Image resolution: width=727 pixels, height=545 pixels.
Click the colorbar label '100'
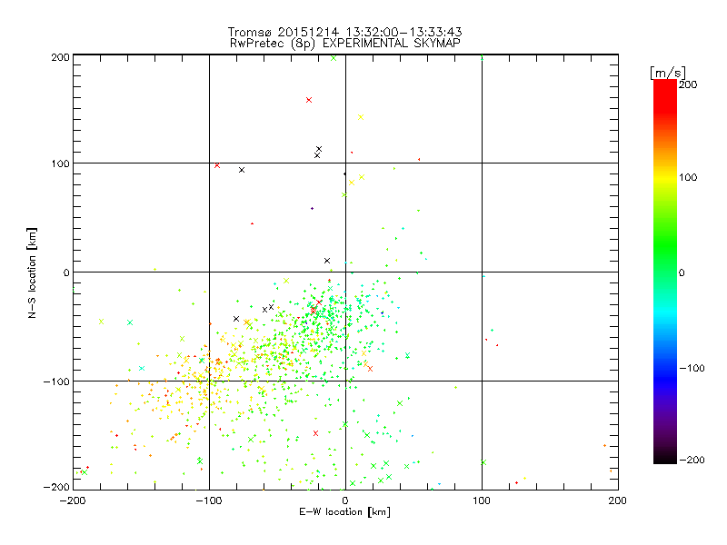(x=688, y=177)
